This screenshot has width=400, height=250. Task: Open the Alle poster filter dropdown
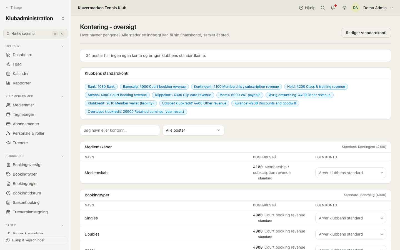tap(193, 130)
